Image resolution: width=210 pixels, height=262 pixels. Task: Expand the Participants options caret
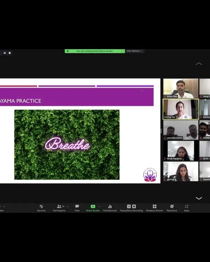pyautogui.click(x=68, y=207)
